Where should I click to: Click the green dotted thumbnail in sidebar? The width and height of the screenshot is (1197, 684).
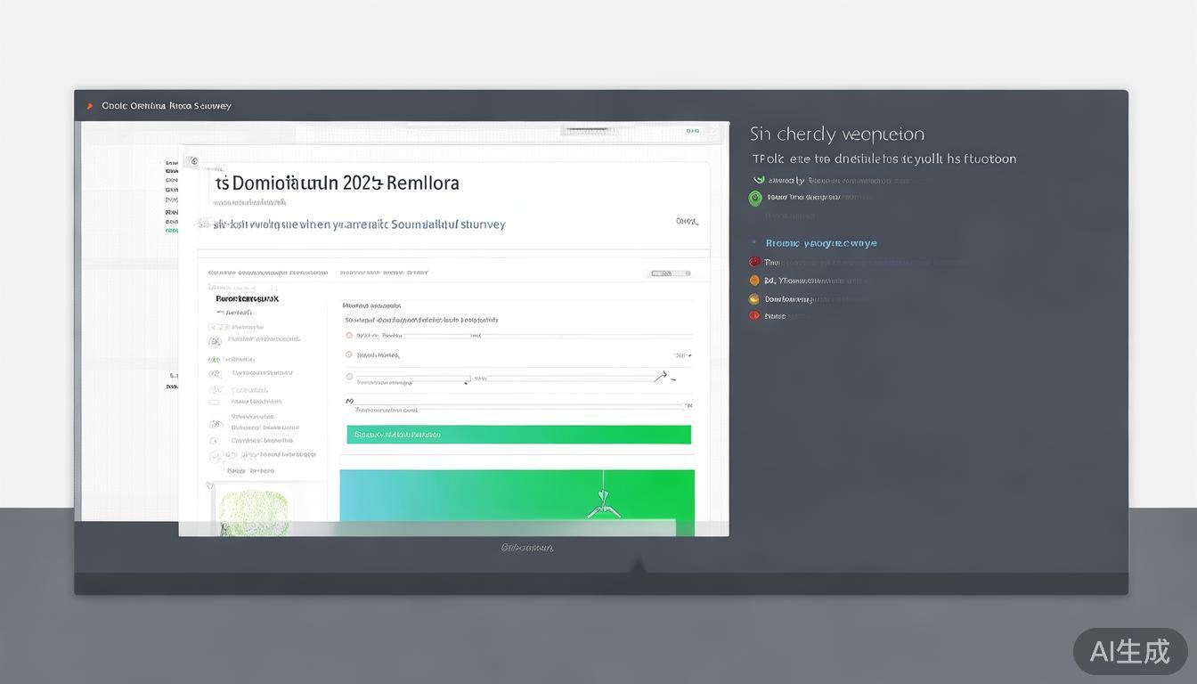(x=254, y=512)
